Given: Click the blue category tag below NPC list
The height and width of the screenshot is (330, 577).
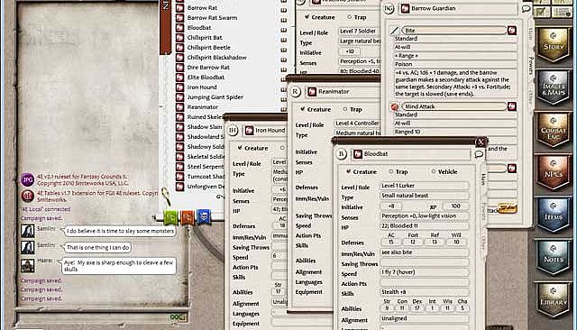Looking at the screenshot, I should (x=204, y=217).
